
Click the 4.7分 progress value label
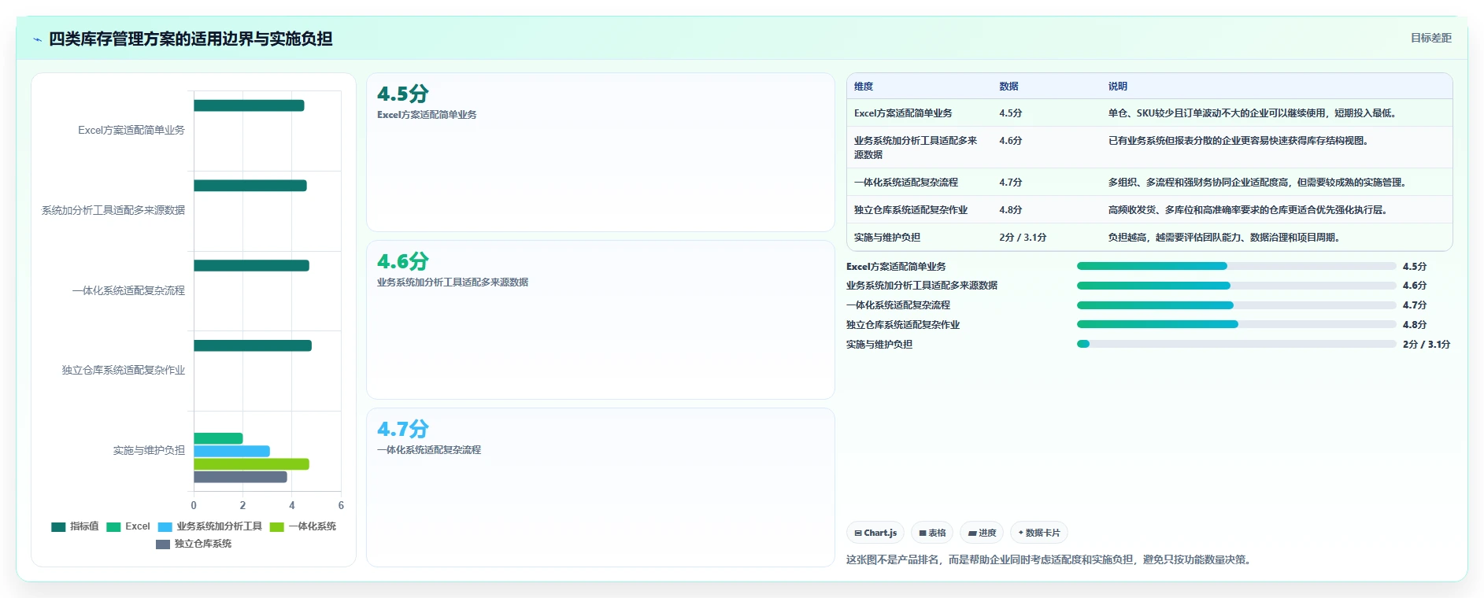pos(1415,305)
